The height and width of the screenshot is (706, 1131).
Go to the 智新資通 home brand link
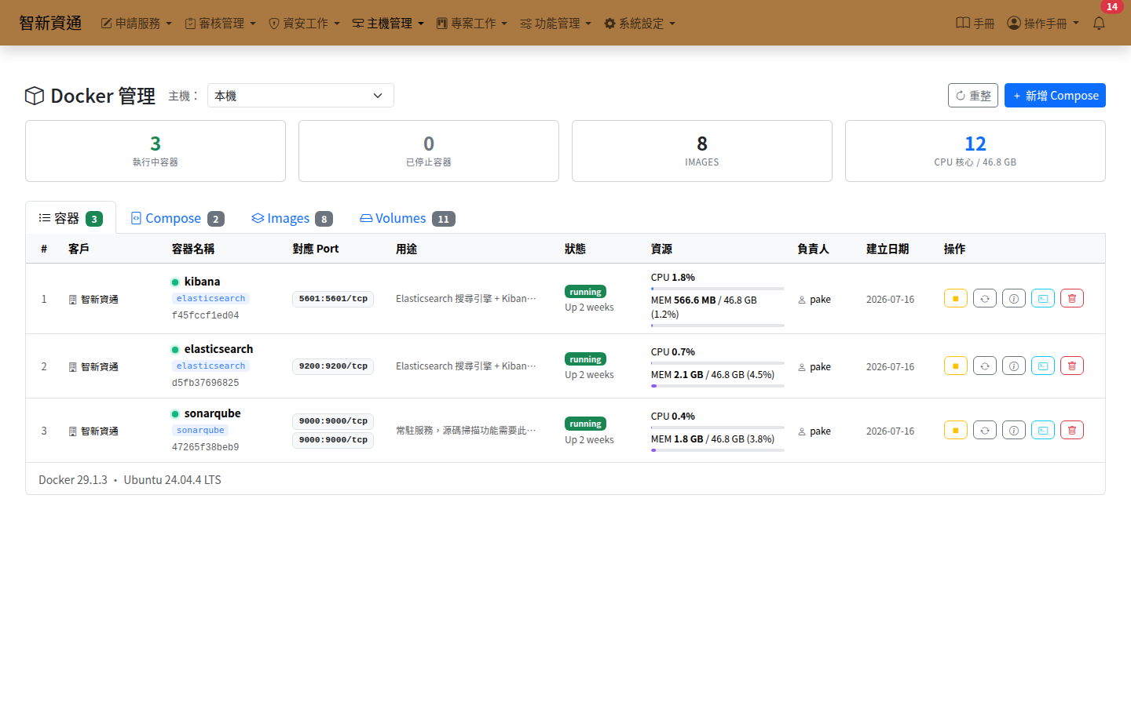[x=50, y=23]
